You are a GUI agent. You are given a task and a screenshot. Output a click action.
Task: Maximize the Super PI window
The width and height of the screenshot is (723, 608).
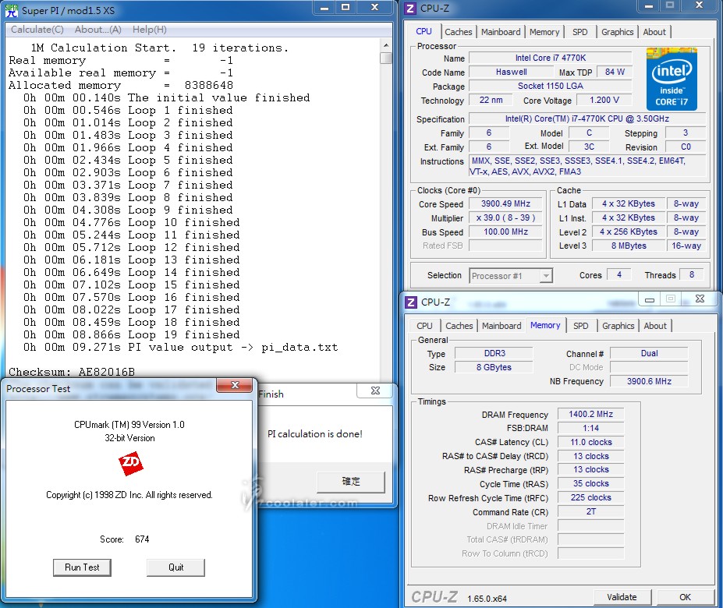click(346, 7)
